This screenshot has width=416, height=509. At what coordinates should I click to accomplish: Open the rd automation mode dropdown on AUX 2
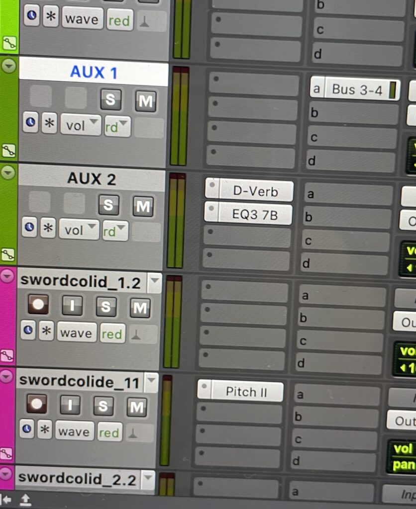click(115, 231)
